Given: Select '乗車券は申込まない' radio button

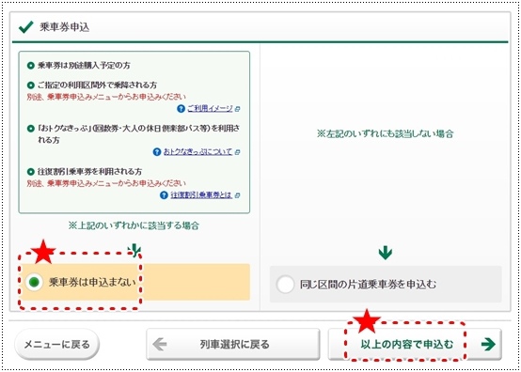Looking at the screenshot, I should click(x=34, y=282).
